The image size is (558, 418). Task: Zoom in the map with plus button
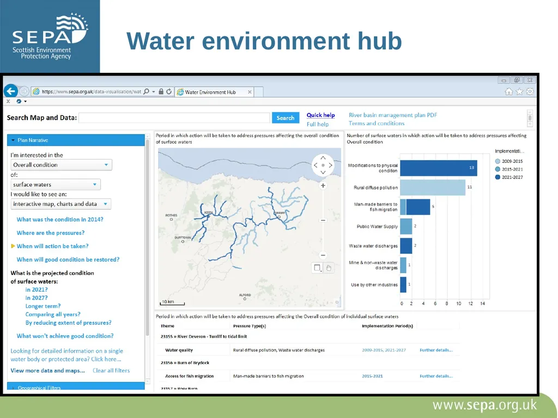tap(323, 186)
